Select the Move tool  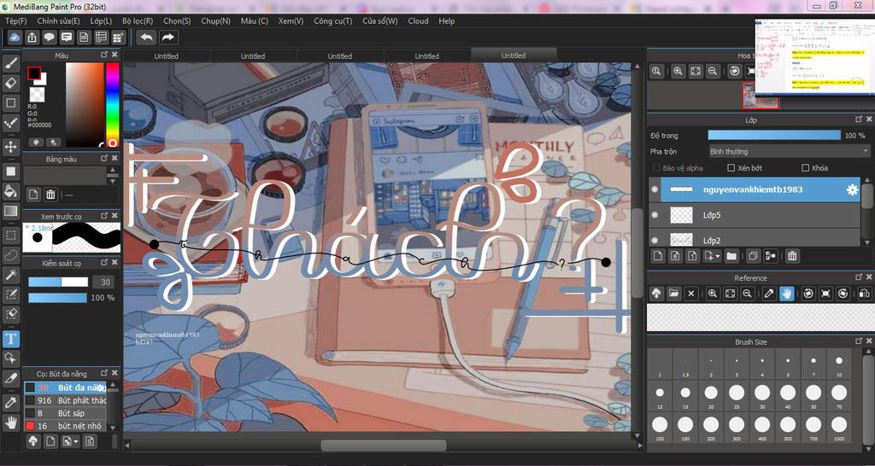tap(10, 147)
